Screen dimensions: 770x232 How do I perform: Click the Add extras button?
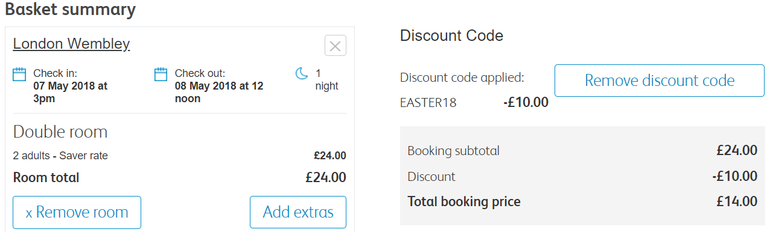pyautogui.click(x=298, y=212)
